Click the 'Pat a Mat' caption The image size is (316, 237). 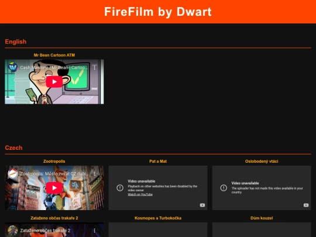tap(158, 162)
